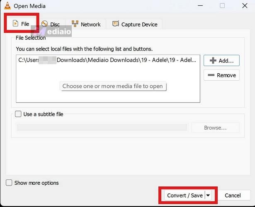Viewport: 255px width, 207px height.
Task: Click the subtitle file path field
Action: [102, 128]
